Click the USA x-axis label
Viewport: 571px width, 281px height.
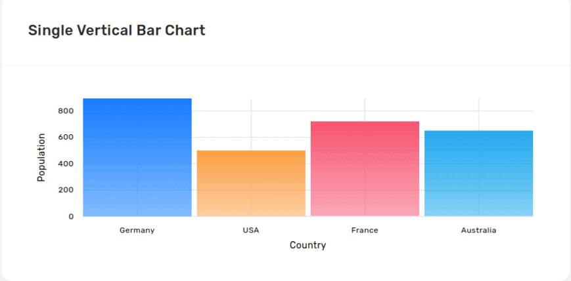251,231
